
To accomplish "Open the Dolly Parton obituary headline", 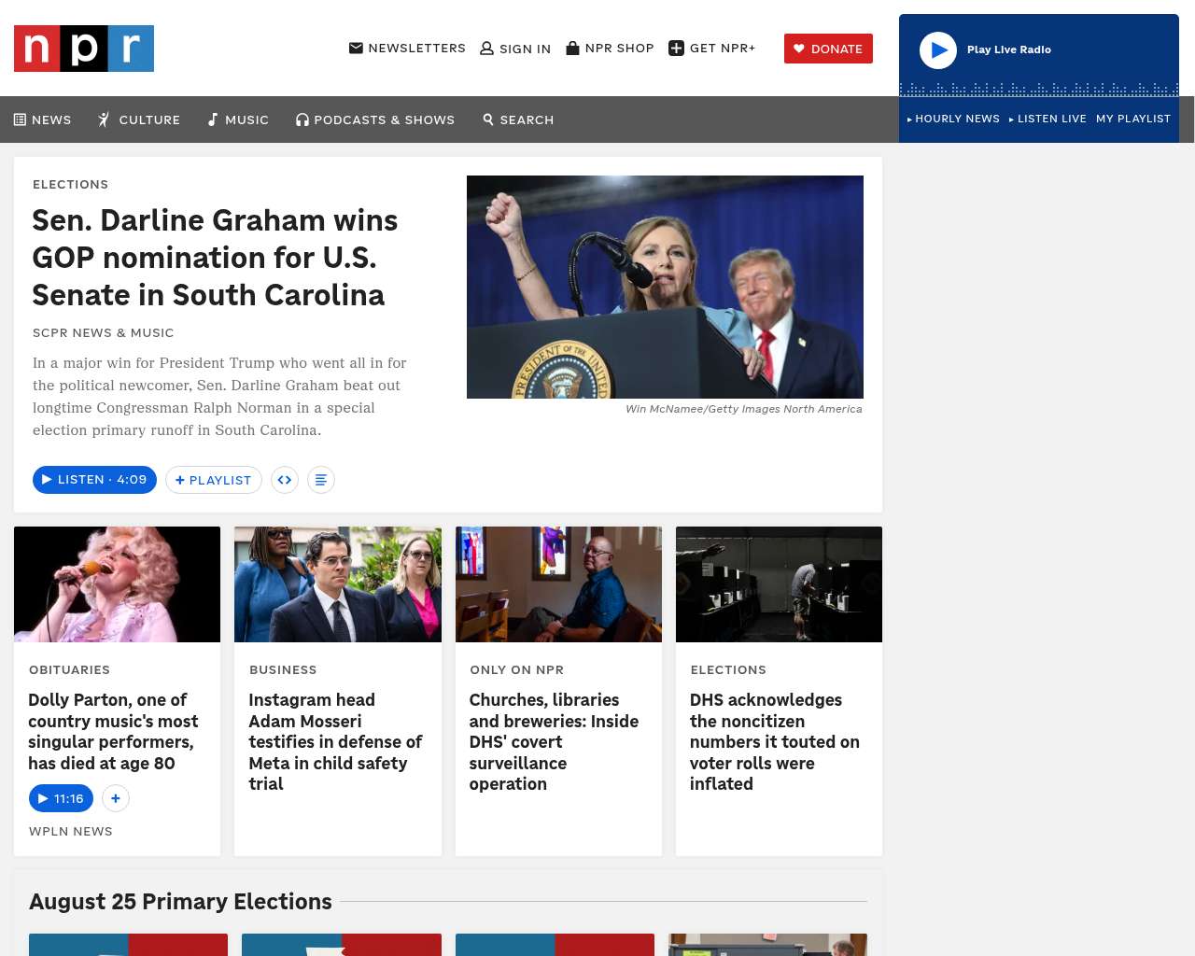I will (x=113, y=731).
